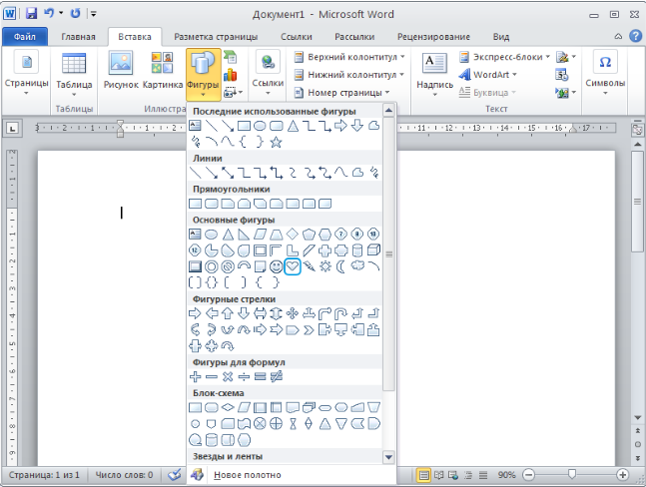The image size is (646, 487).
Task: Click the word count in status bar
Action: point(124,475)
